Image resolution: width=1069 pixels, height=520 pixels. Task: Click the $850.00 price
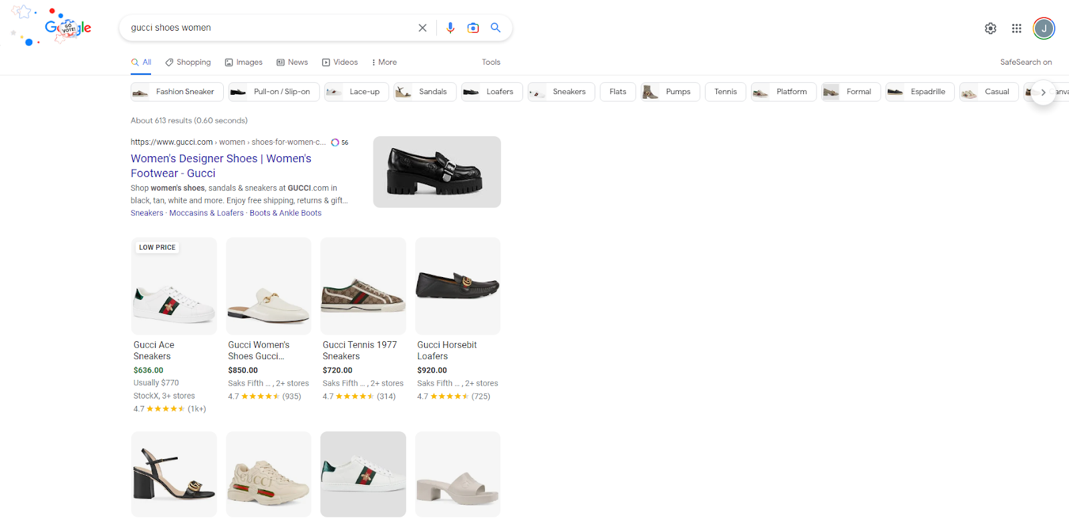243,370
